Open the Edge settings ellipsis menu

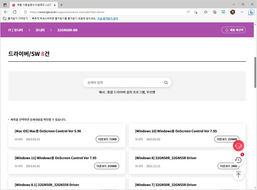click(x=242, y=12)
